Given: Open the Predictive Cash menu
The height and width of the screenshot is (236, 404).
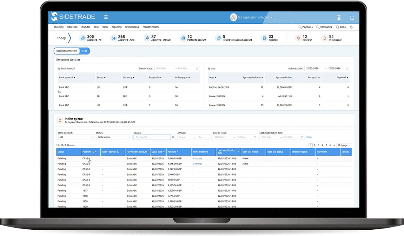Looking at the screenshot, I should pos(150,27).
